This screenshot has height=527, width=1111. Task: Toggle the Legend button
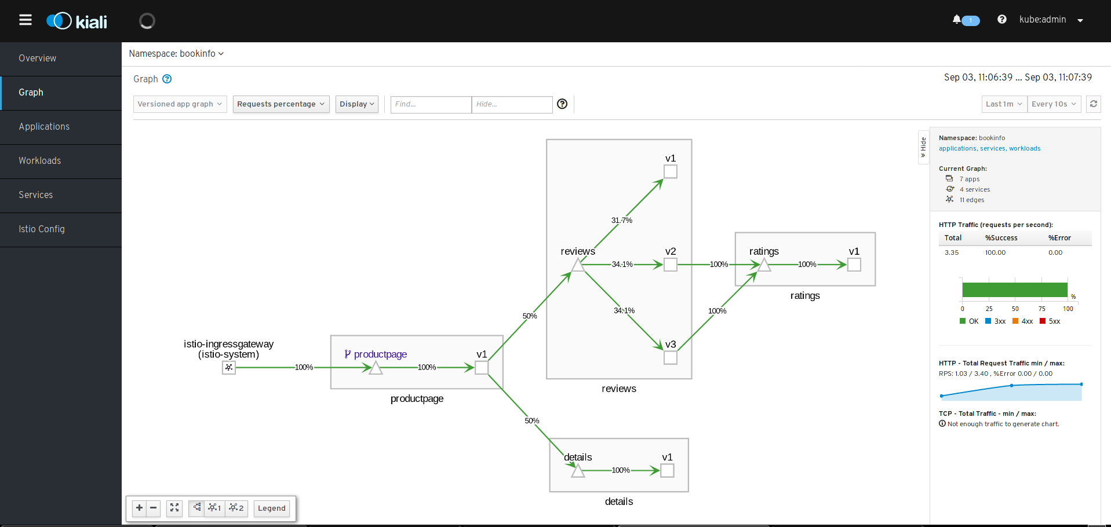click(x=272, y=508)
